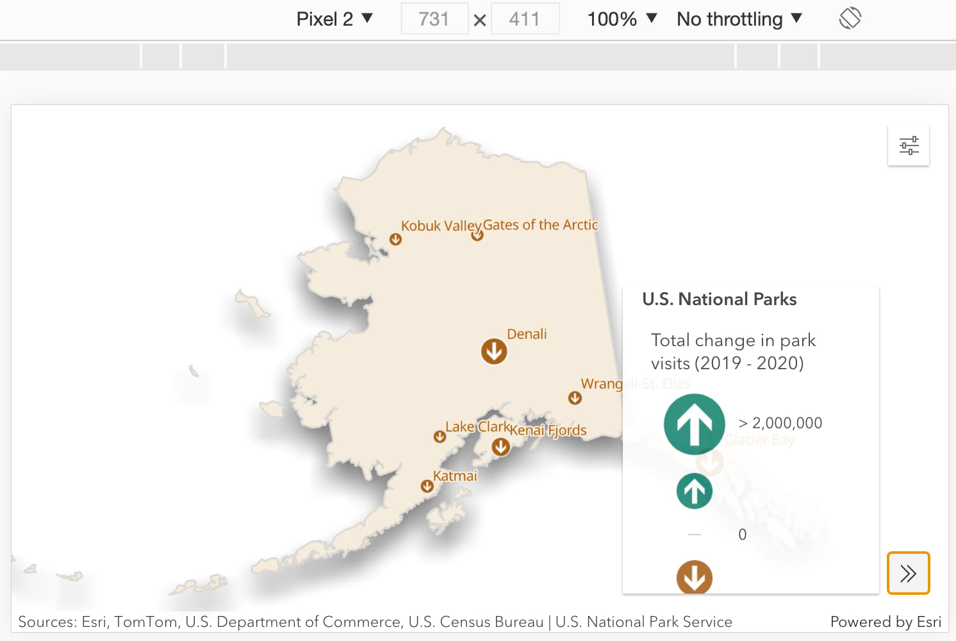Toggle device rotation icon in toolbar
This screenshot has width=956, height=641.
click(x=850, y=18)
